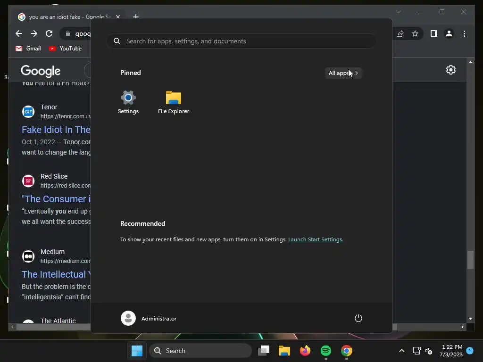The width and height of the screenshot is (483, 362).
Task: Close the Google Search tab
Action: click(117, 17)
